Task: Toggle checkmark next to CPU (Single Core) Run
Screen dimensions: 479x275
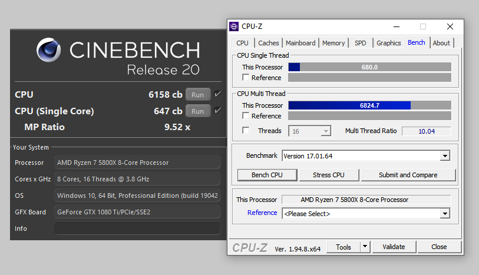Action: (x=217, y=111)
